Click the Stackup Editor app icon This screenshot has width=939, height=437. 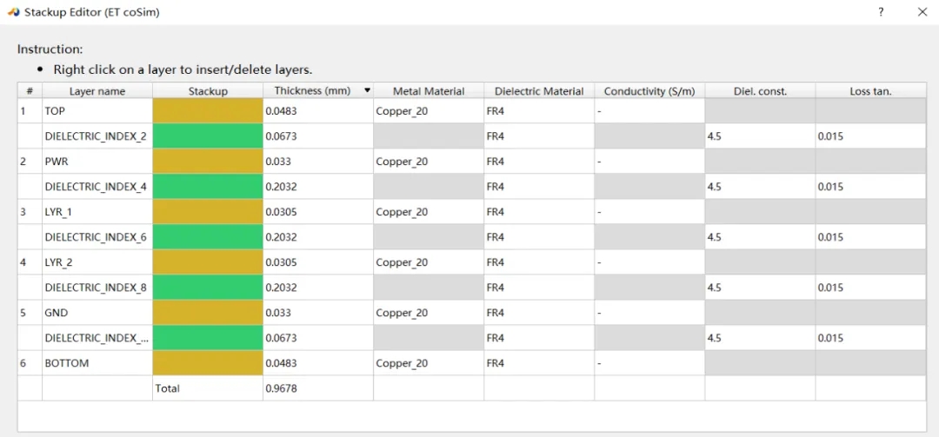click(x=13, y=12)
